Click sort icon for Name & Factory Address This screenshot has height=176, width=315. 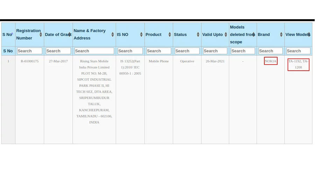coord(113,35)
